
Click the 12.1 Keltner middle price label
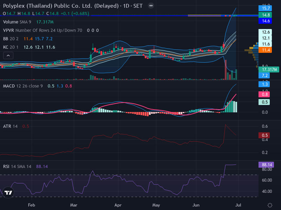coord(265,38)
